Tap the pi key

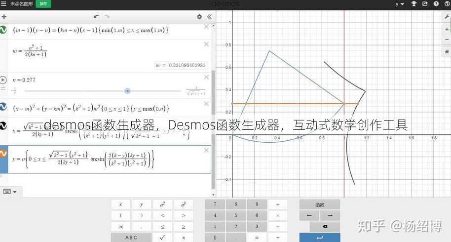184,238
